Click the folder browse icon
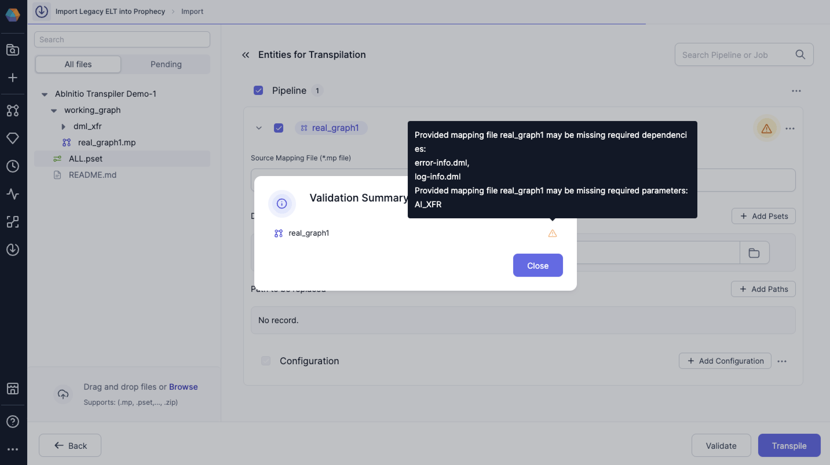Screen dimensions: 830x465 coord(754,253)
